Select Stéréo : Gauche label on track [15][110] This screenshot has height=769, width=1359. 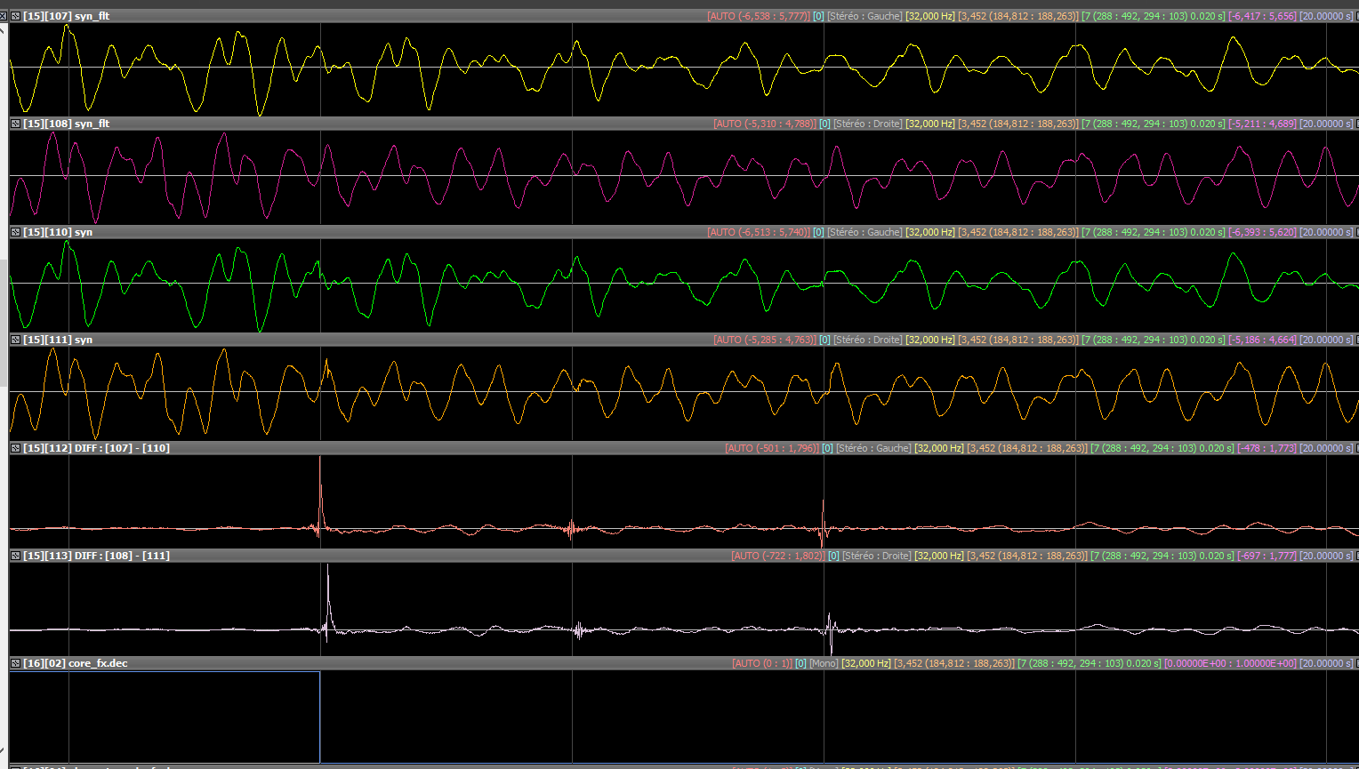point(864,232)
